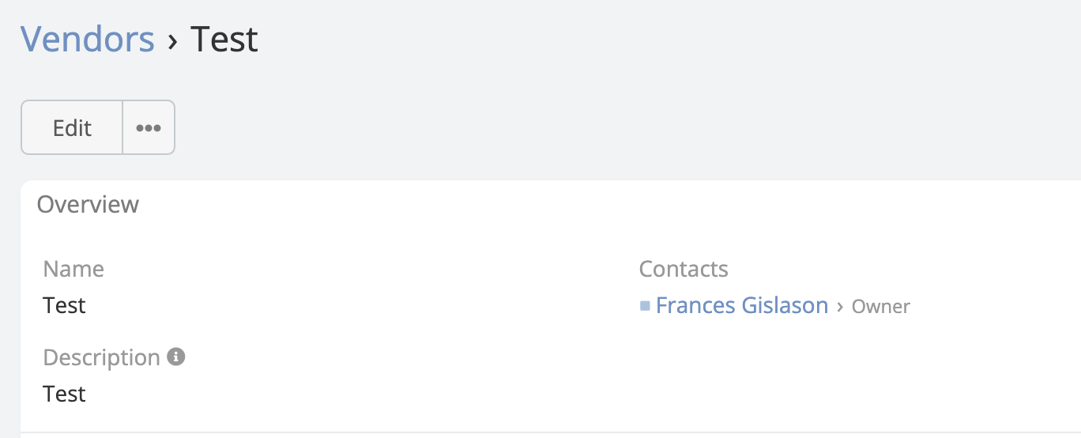Show the Description info tooltip icon
1081x438 pixels.
[x=176, y=357]
